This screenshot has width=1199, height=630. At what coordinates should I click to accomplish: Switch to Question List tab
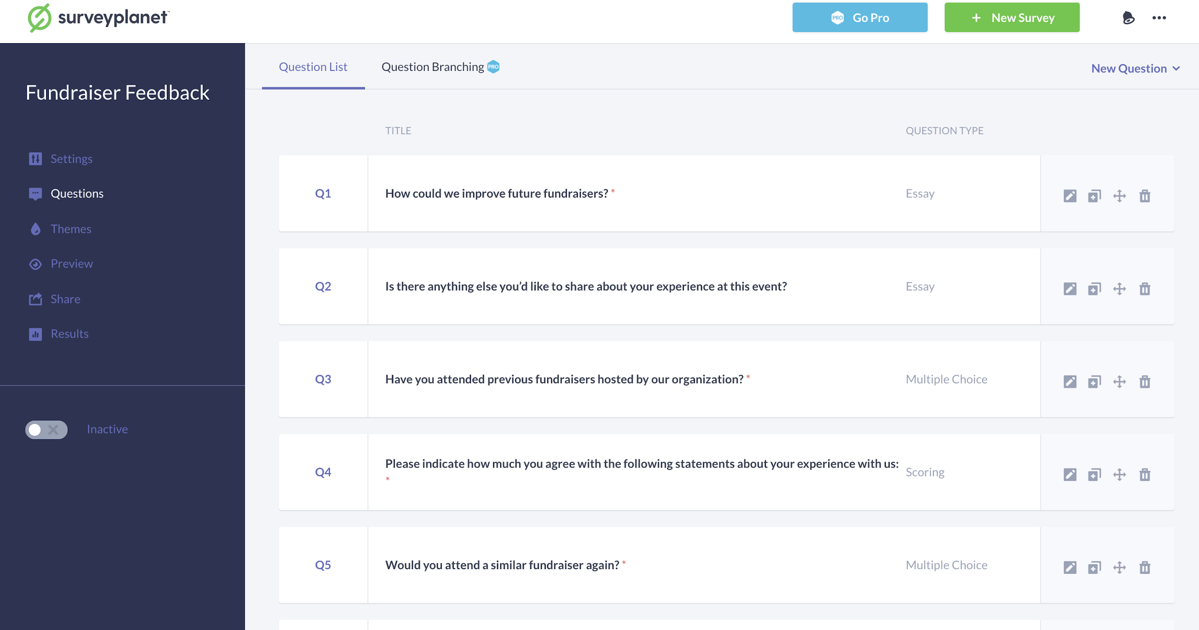point(313,67)
